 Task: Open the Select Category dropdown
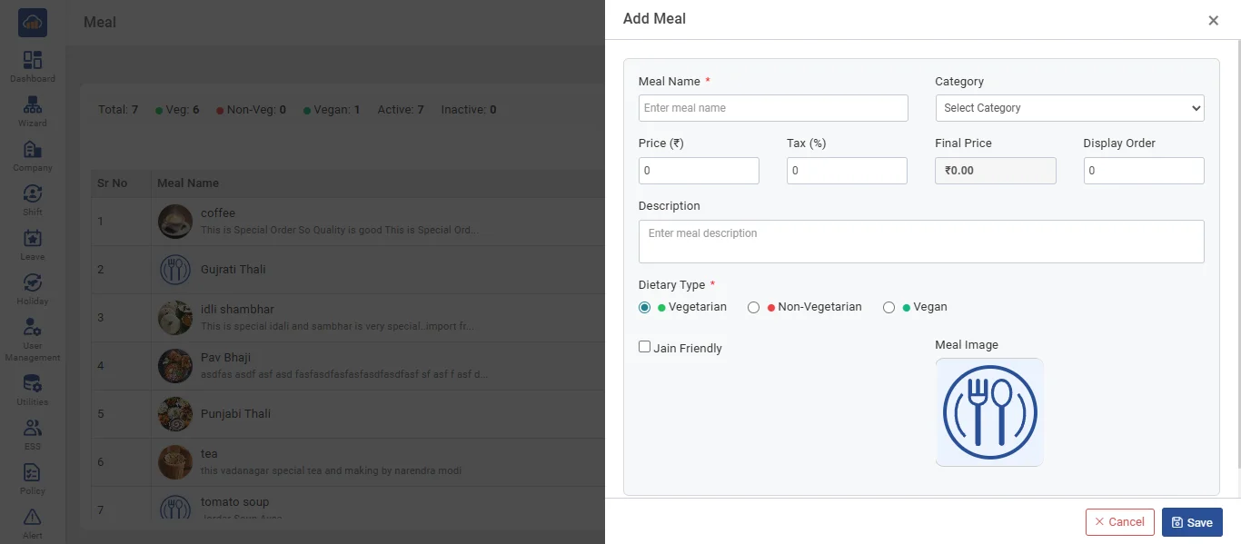(1070, 108)
